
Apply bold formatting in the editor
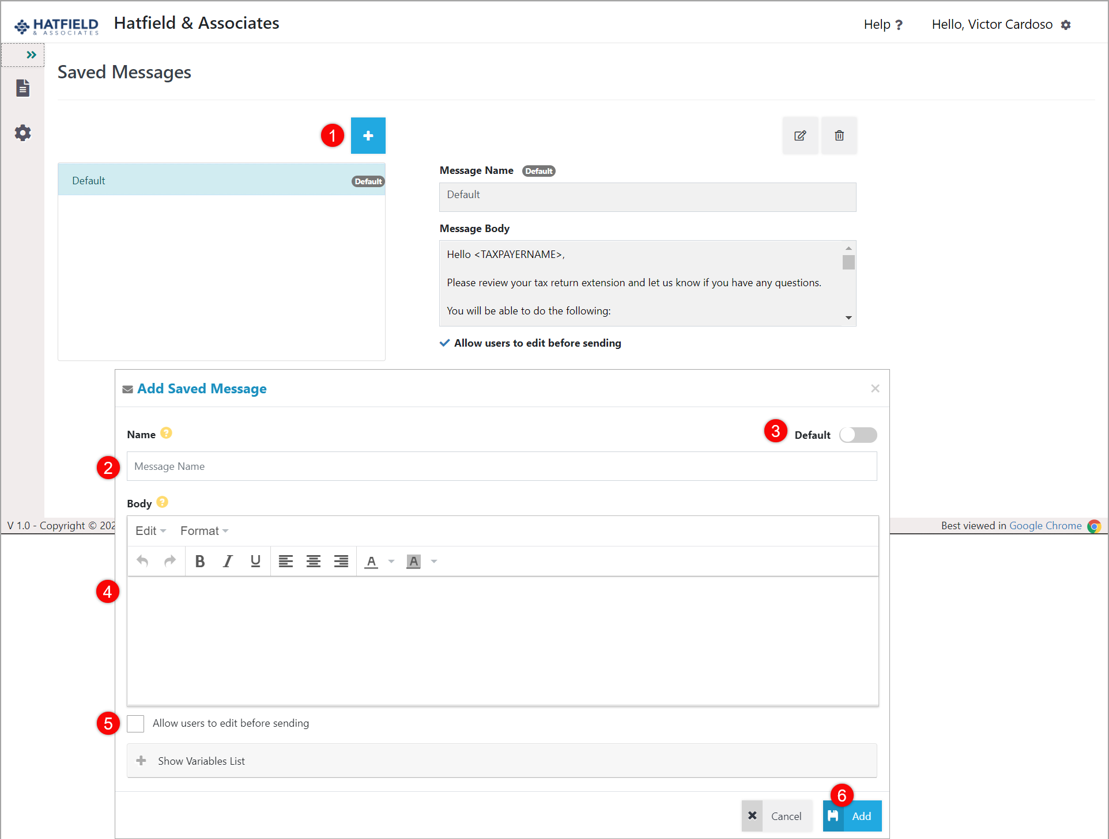[x=199, y=561]
